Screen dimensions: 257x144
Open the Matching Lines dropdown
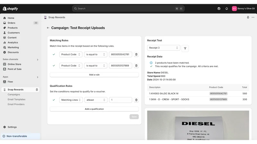click(71, 100)
